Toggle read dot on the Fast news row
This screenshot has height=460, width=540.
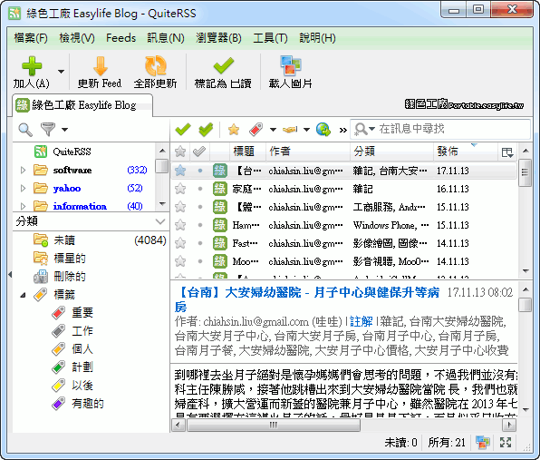click(x=200, y=243)
